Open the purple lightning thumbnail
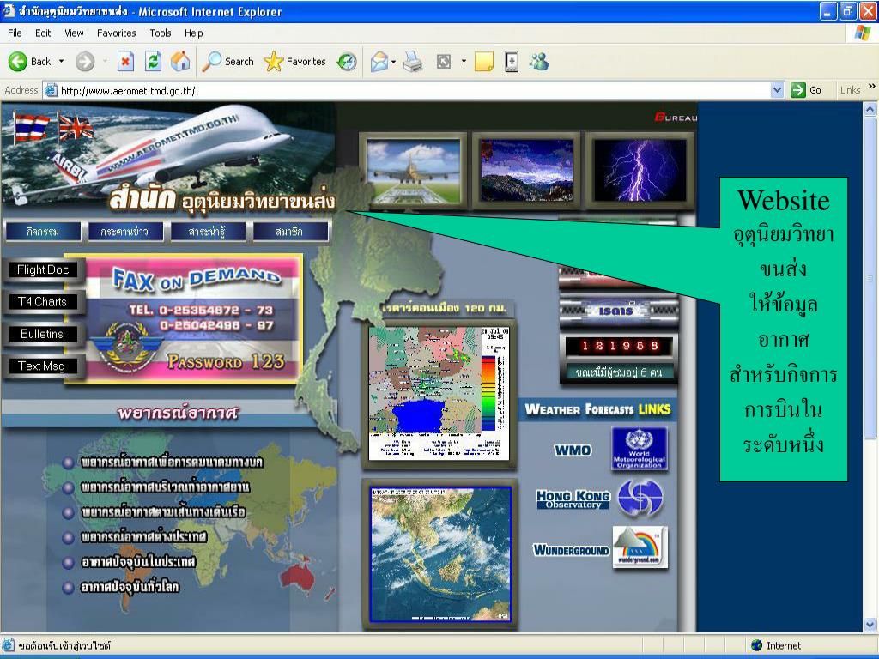Image resolution: width=879 pixels, height=659 pixels. point(640,171)
